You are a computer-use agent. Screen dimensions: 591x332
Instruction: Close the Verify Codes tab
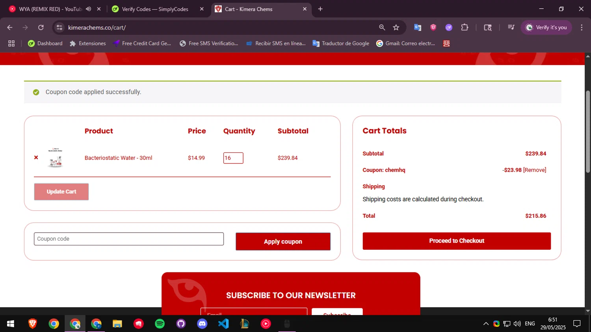pyautogui.click(x=202, y=9)
